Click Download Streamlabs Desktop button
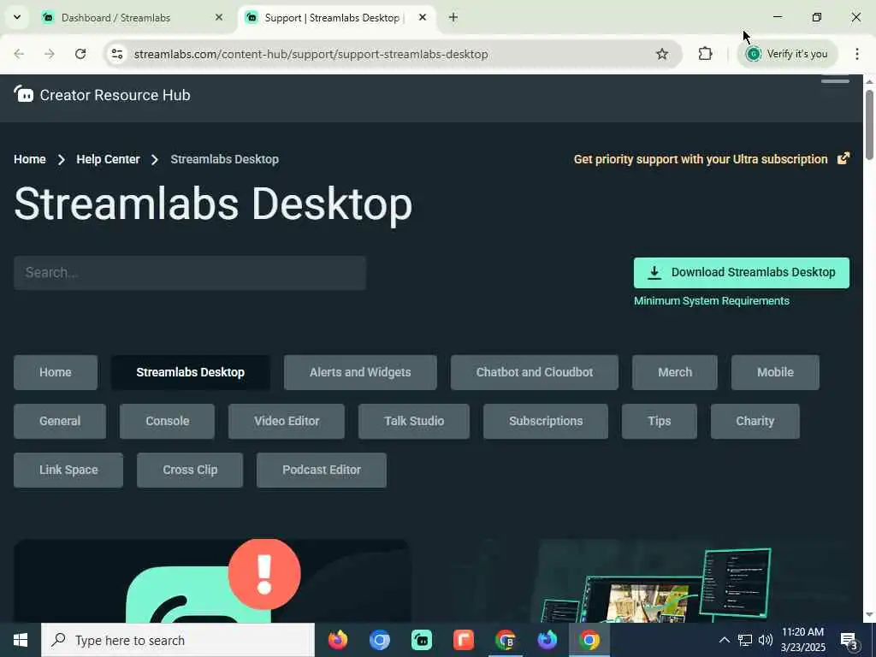876x657 pixels. pos(742,273)
